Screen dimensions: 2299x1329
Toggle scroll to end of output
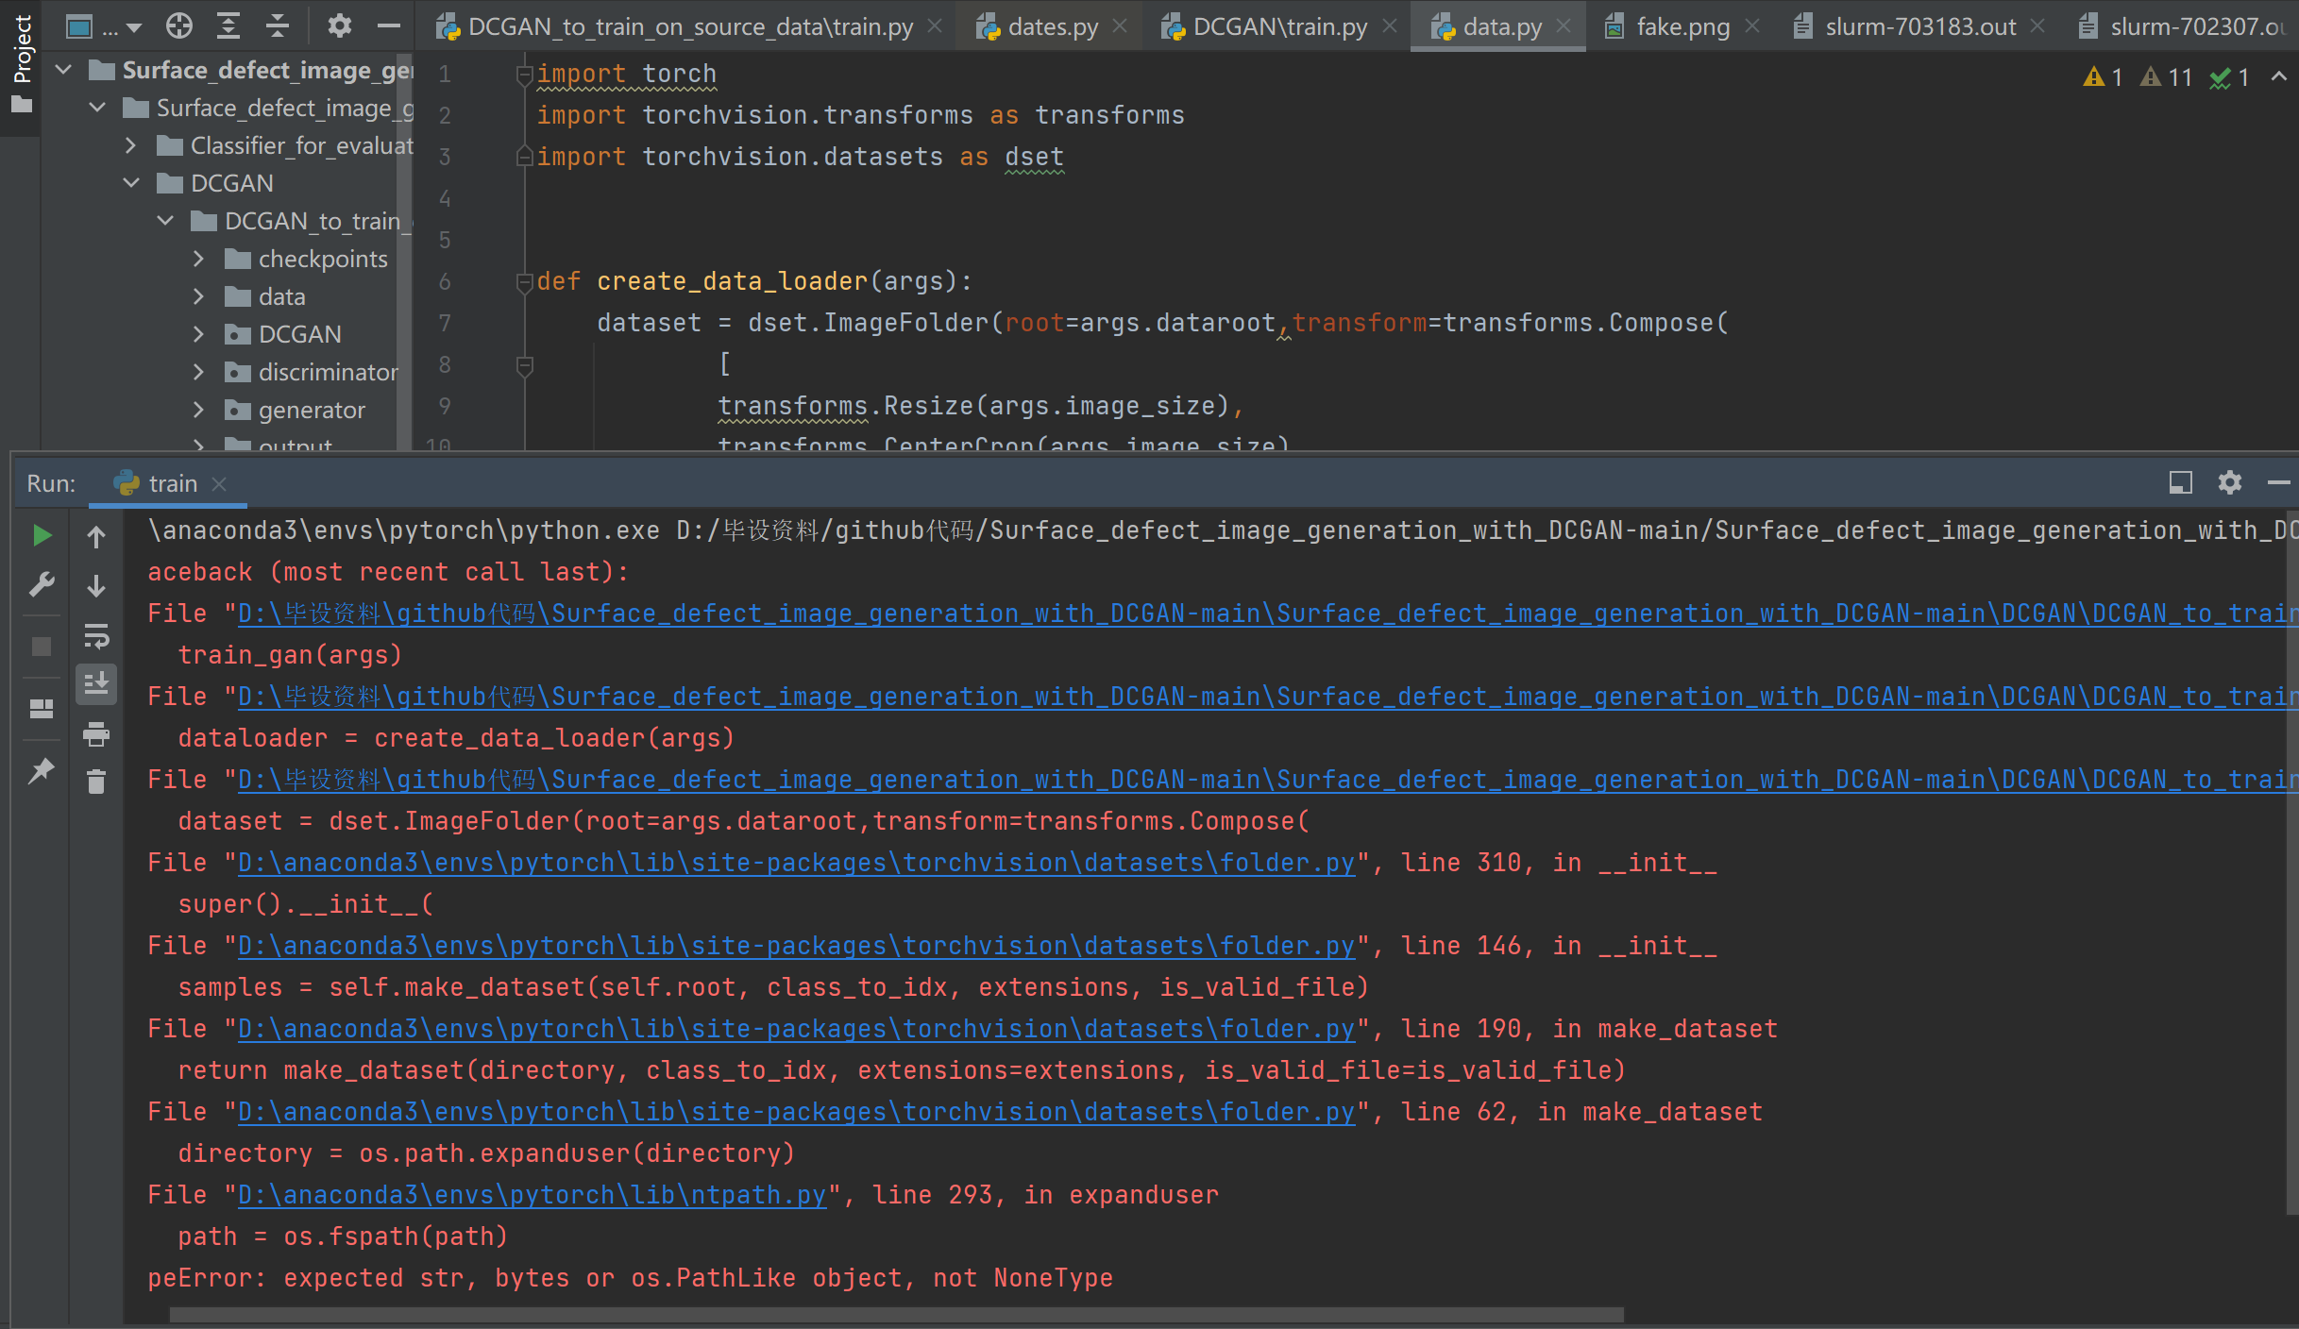tap(96, 682)
